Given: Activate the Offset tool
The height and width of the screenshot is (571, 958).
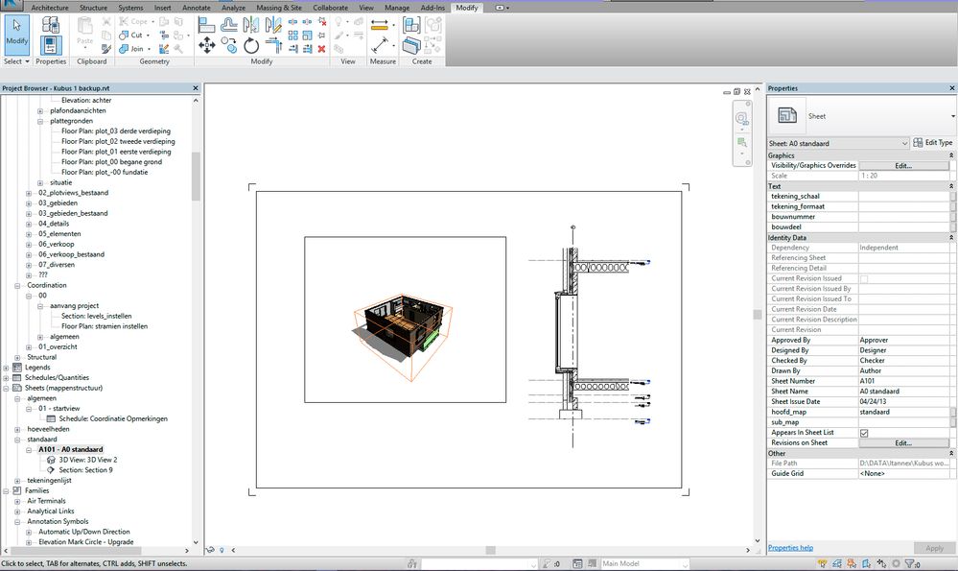Looking at the screenshot, I should [x=229, y=25].
